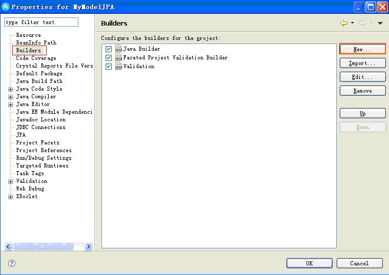Close the Properties window

(382, 7)
